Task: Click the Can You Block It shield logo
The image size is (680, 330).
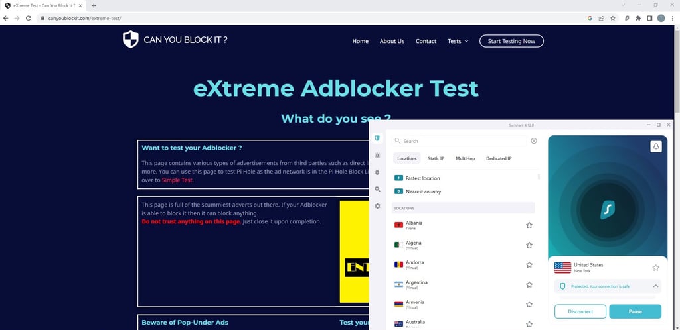Action: 131,39
